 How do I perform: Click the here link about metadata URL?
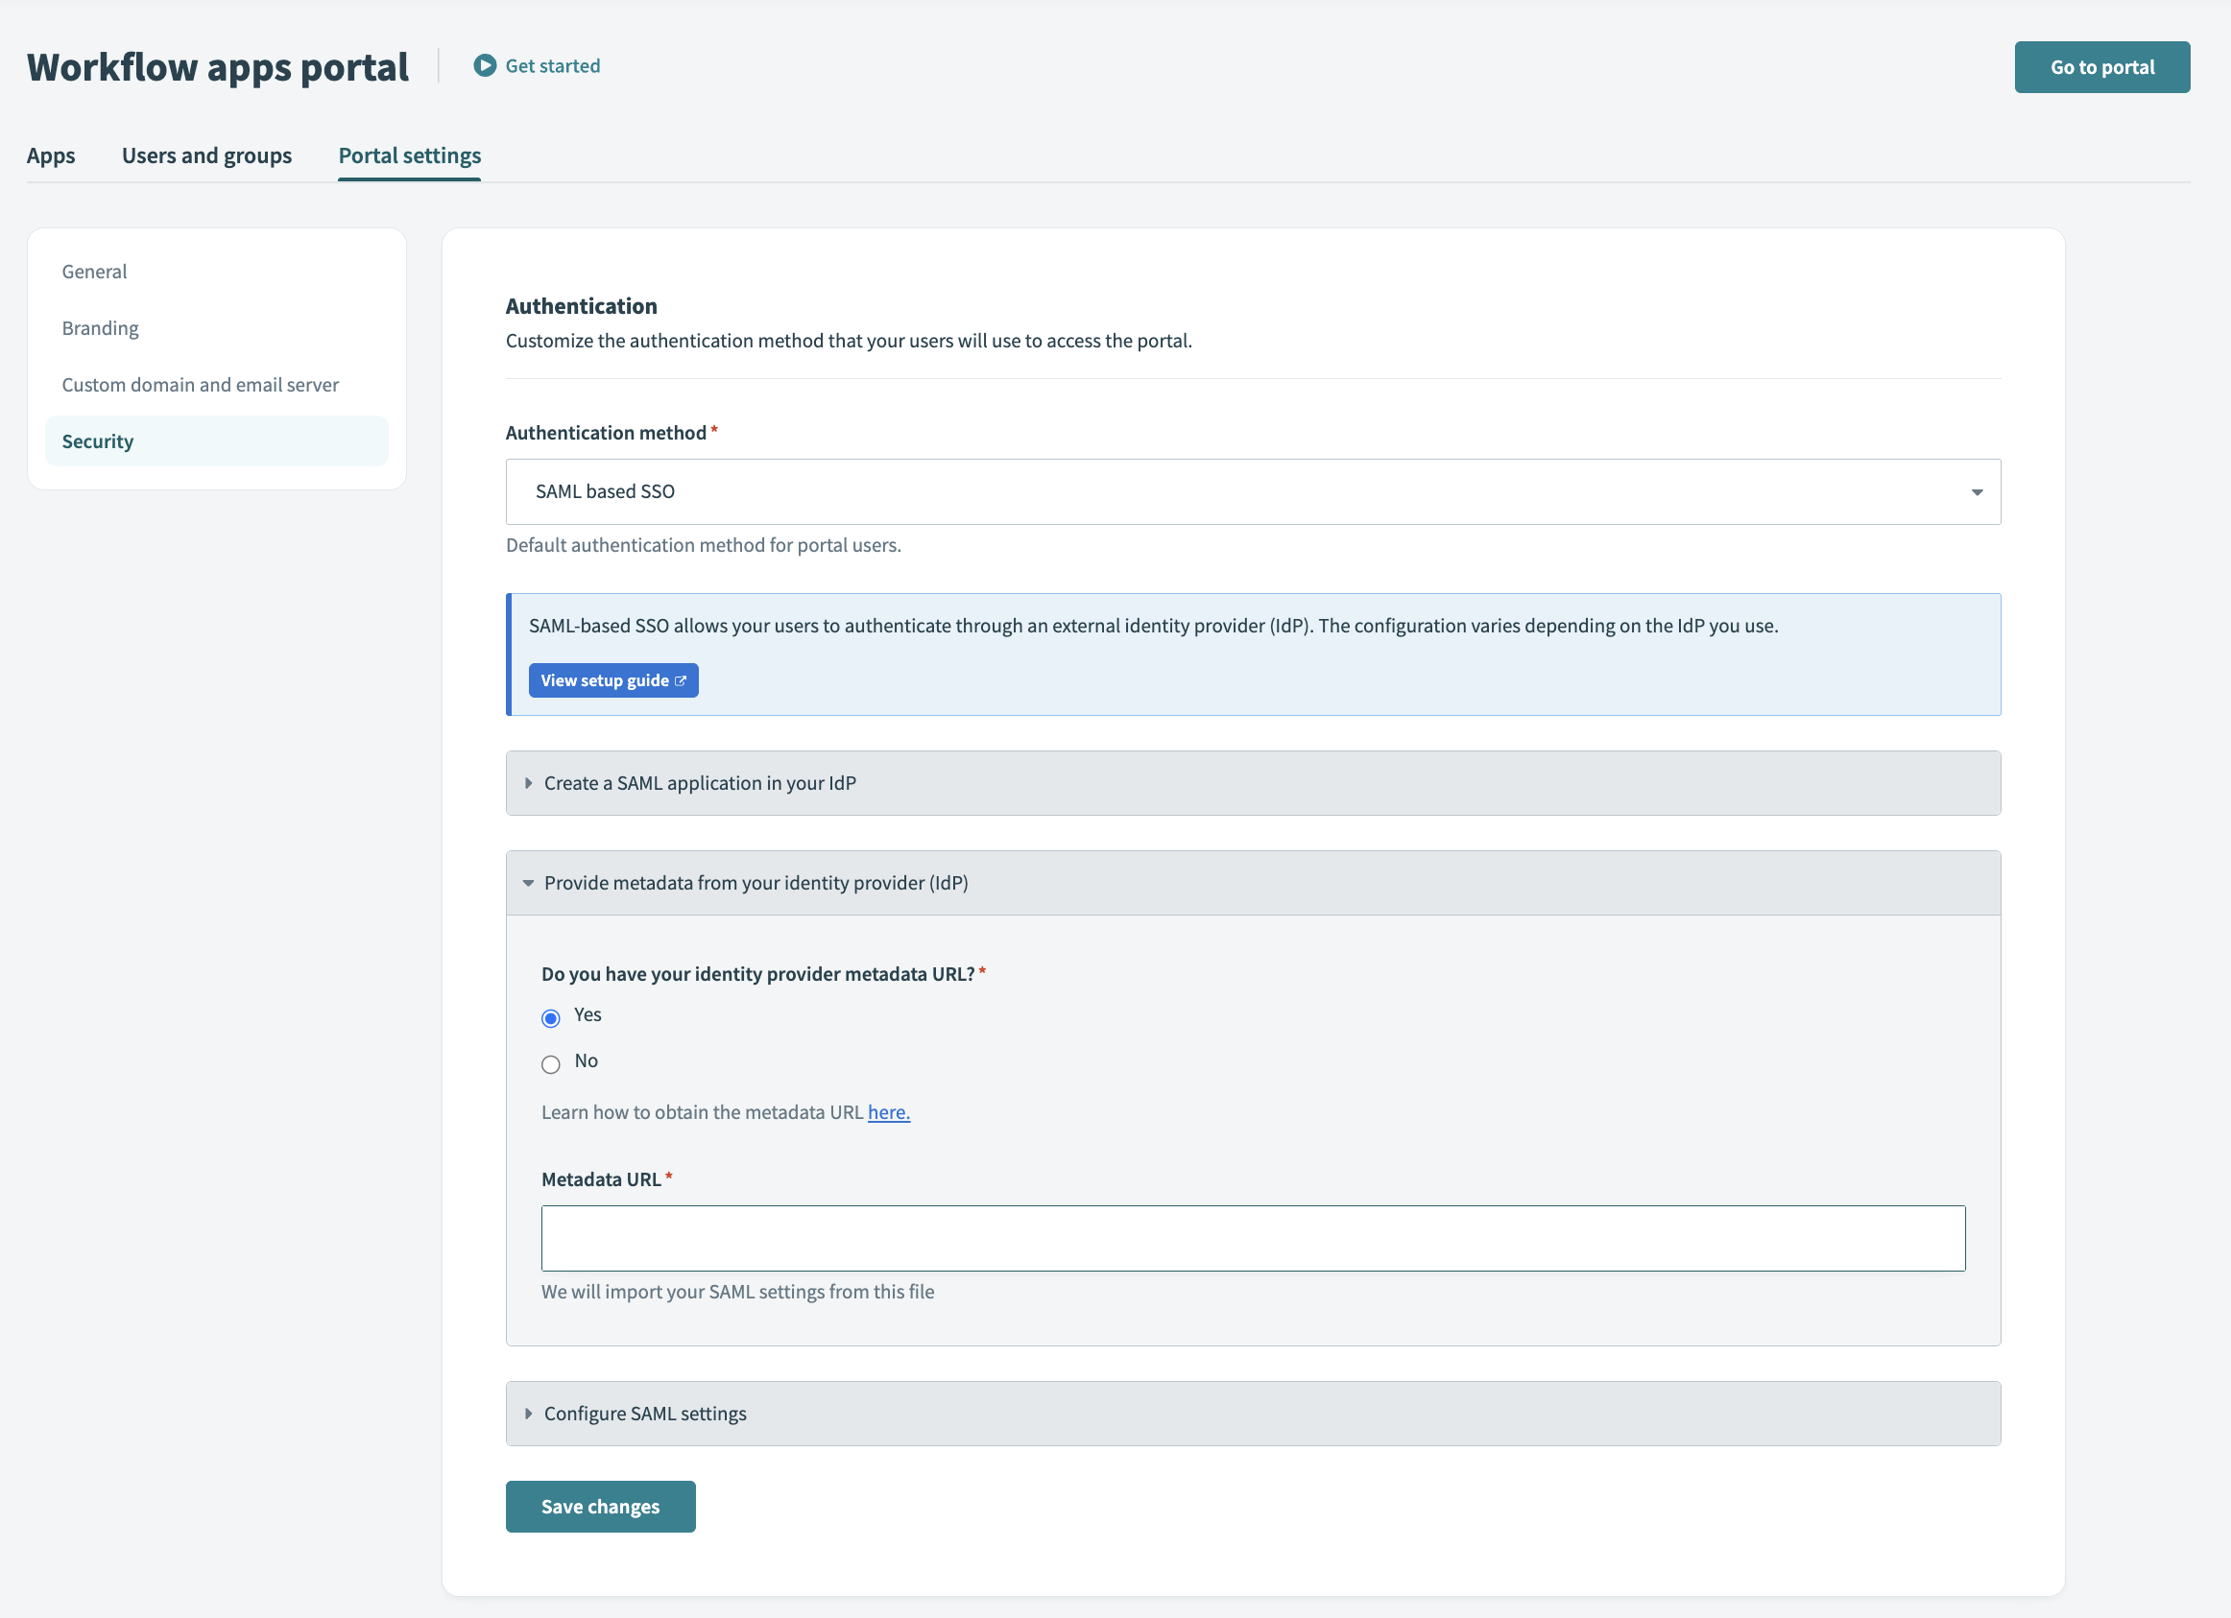click(x=888, y=1111)
